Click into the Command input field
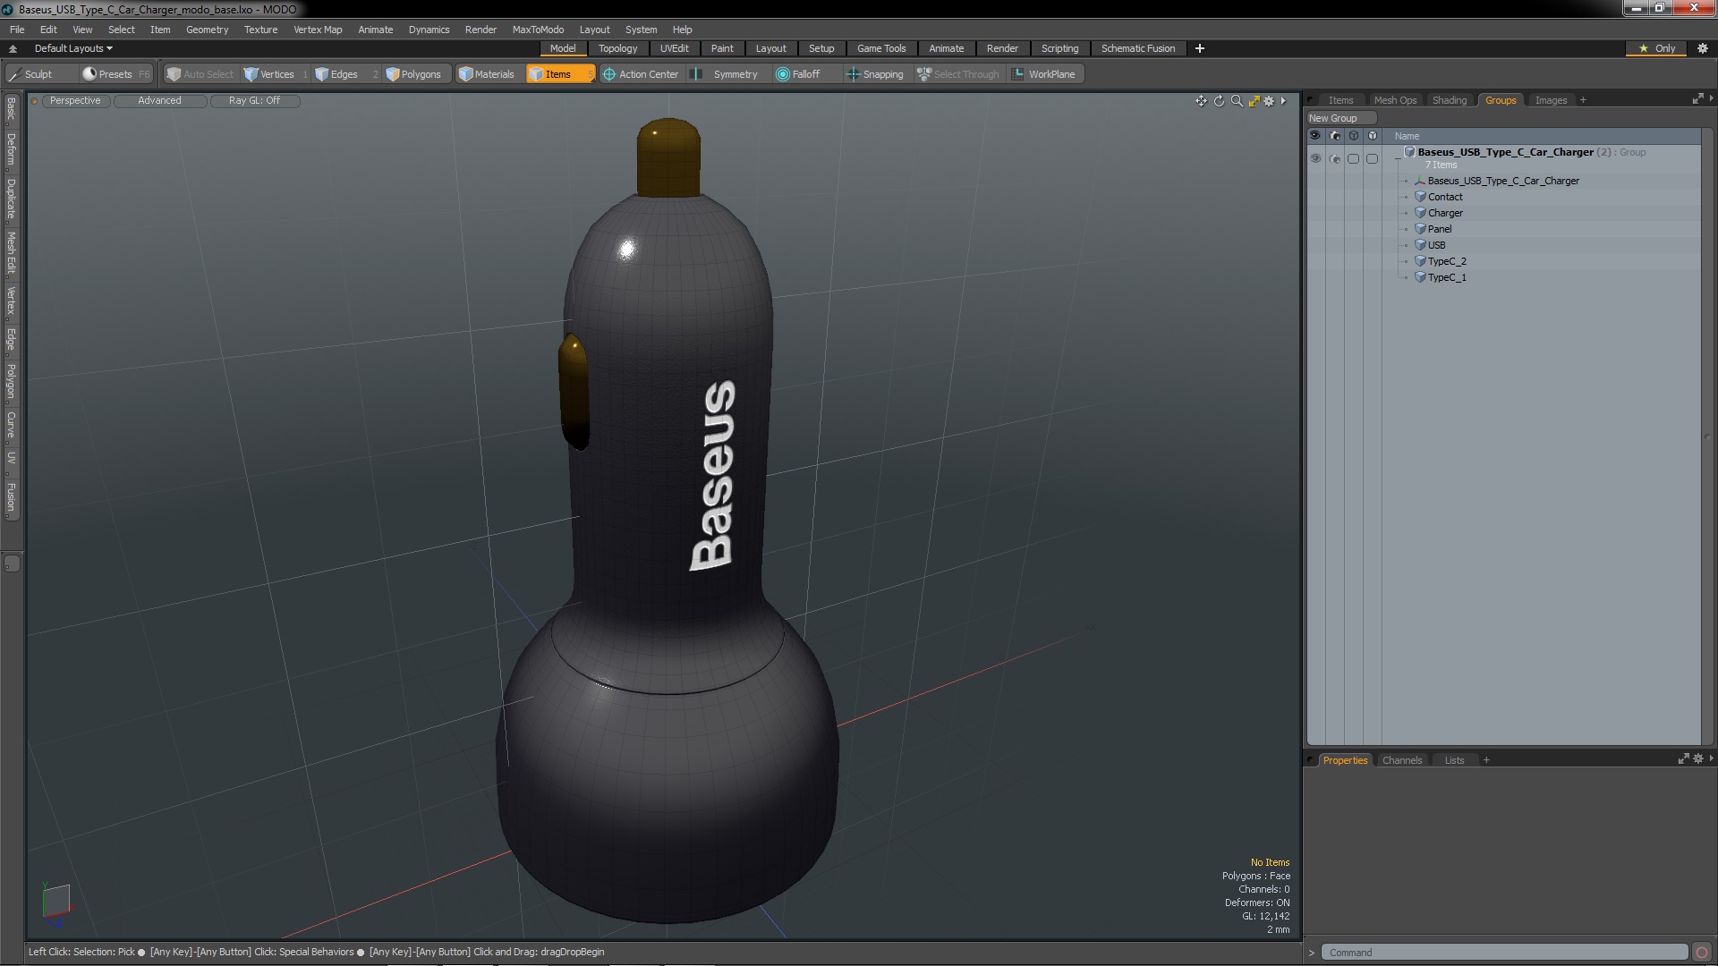Viewport: 1718px width, 966px height. (1504, 953)
